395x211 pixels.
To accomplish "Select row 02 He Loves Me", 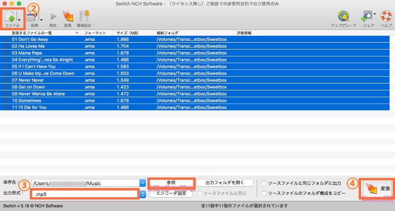I will pyautogui.click(x=195, y=46).
